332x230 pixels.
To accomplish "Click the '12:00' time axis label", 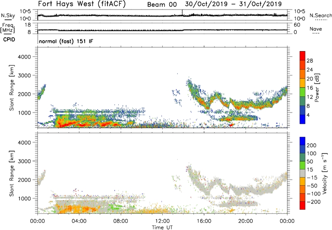I will (162, 221).
